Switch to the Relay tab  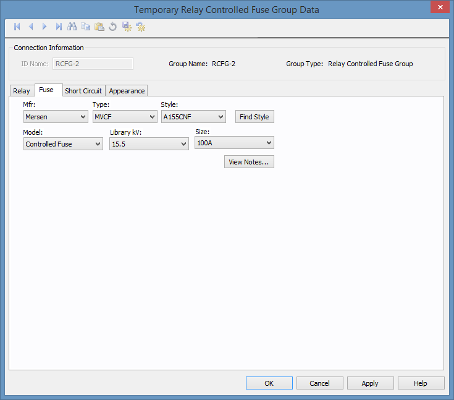[22, 91]
